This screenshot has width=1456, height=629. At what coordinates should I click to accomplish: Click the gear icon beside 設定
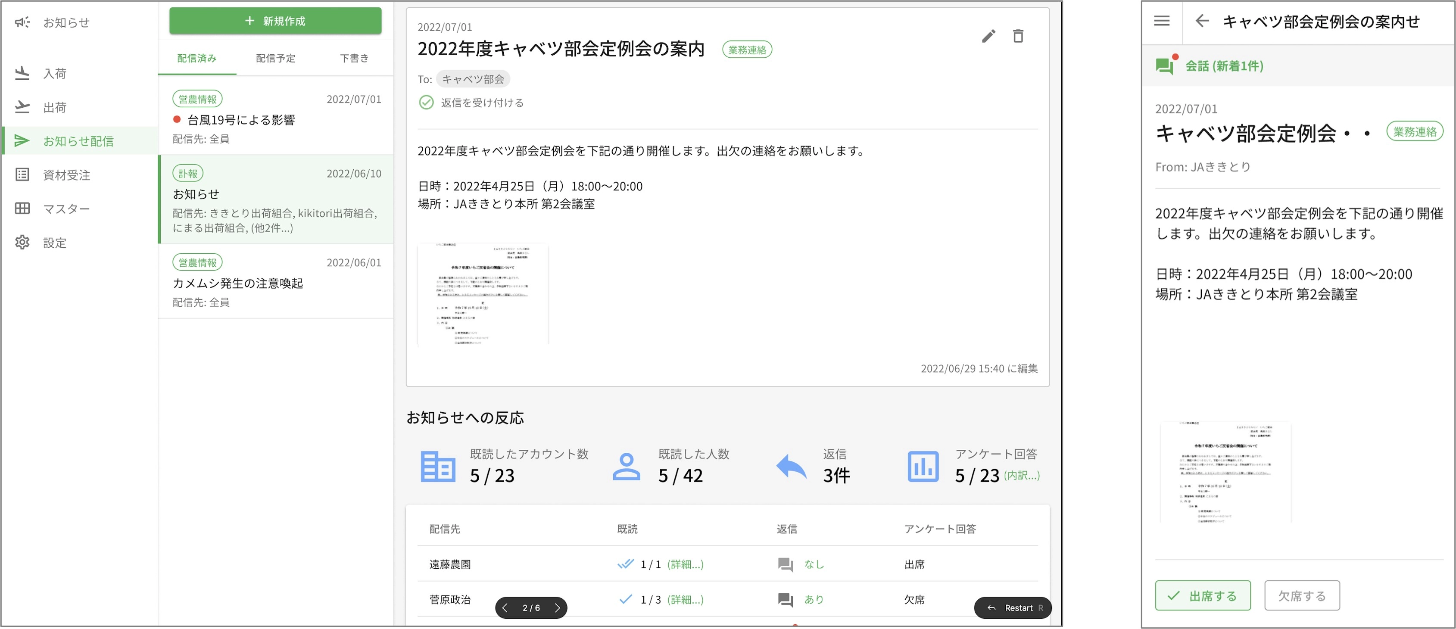coord(22,243)
